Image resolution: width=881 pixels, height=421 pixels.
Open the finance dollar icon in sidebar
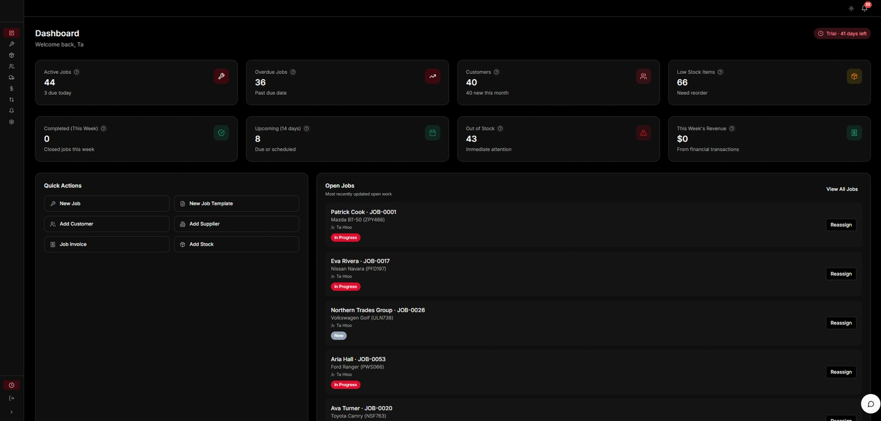pos(12,89)
